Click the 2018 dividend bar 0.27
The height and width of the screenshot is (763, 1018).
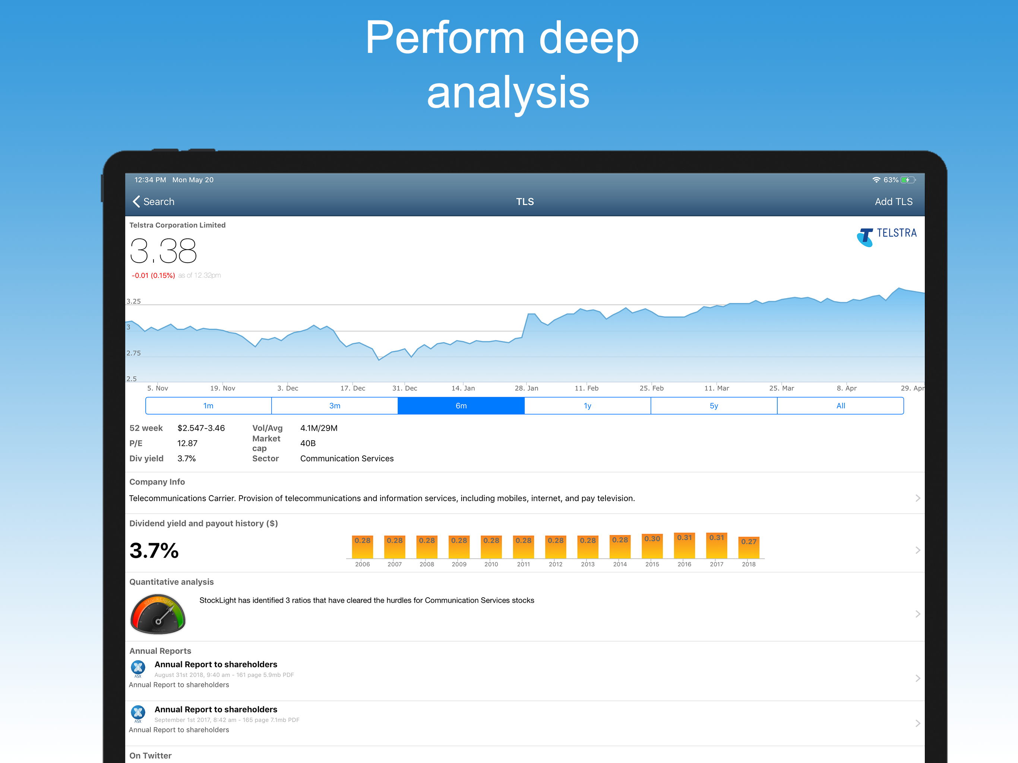click(x=749, y=548)
